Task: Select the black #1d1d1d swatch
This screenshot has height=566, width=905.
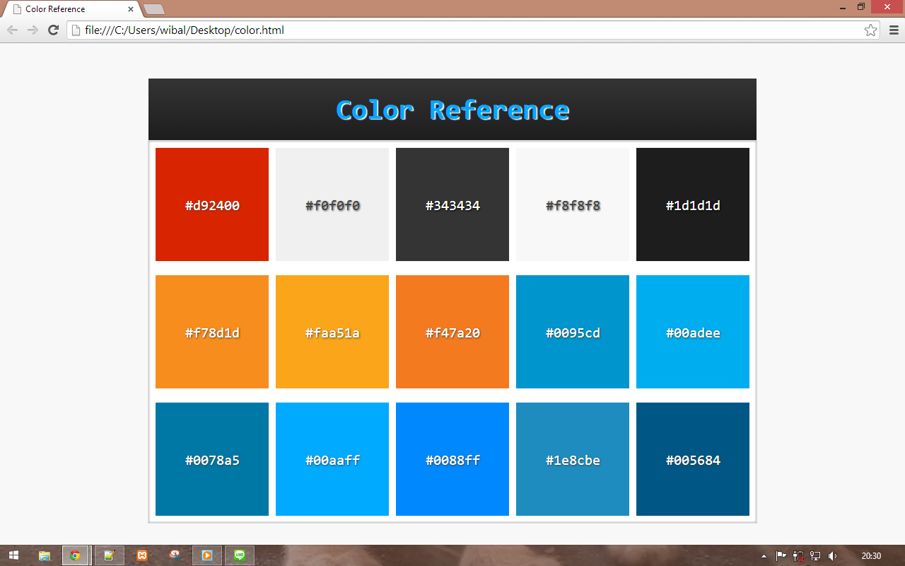Action: tap(693, 204)
